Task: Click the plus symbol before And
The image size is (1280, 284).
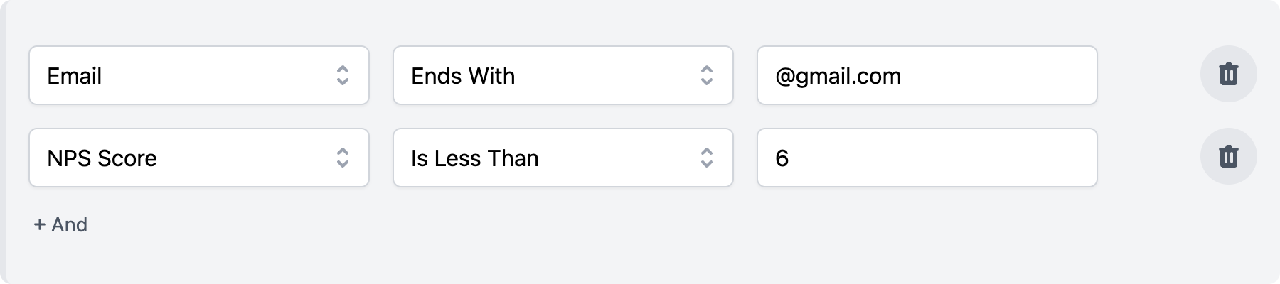Action: 40,225
